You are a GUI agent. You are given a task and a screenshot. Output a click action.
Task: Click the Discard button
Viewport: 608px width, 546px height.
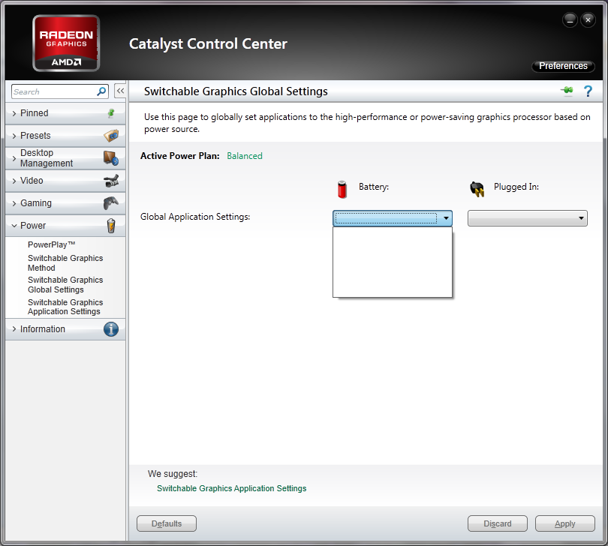click(498, 523)
